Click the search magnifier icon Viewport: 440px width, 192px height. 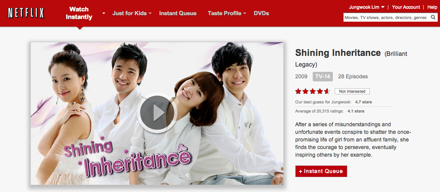[x=433, y=17]
